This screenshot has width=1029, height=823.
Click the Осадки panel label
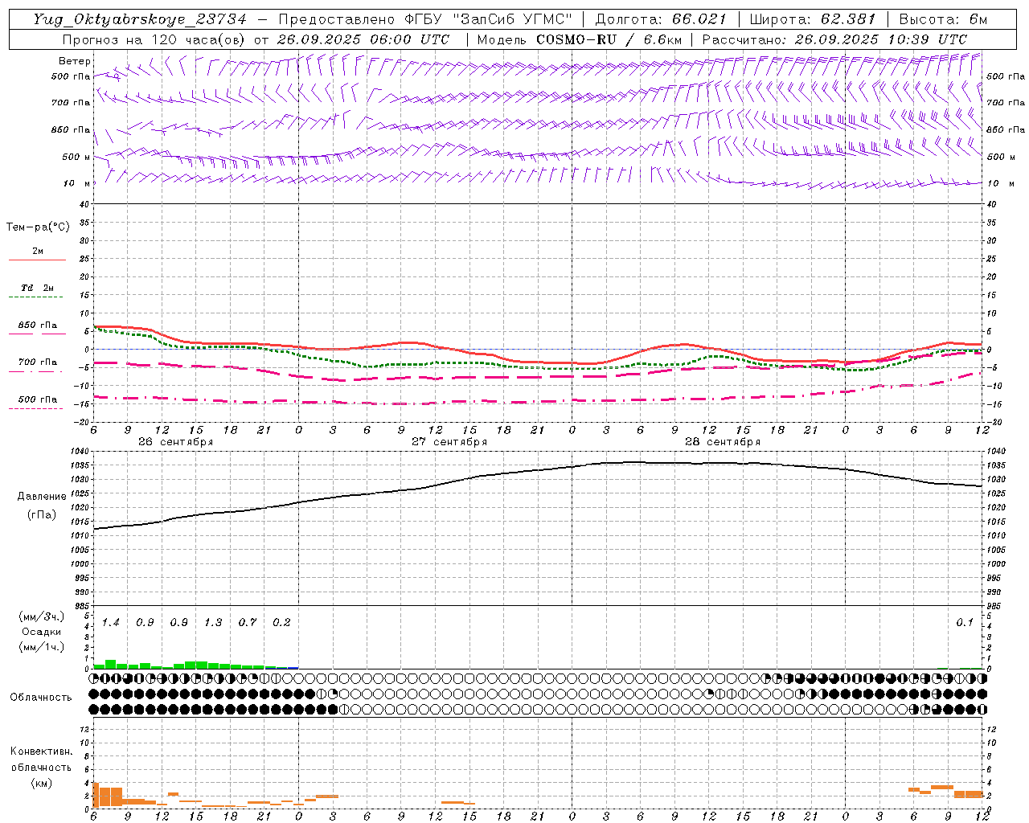pos(42,632)
